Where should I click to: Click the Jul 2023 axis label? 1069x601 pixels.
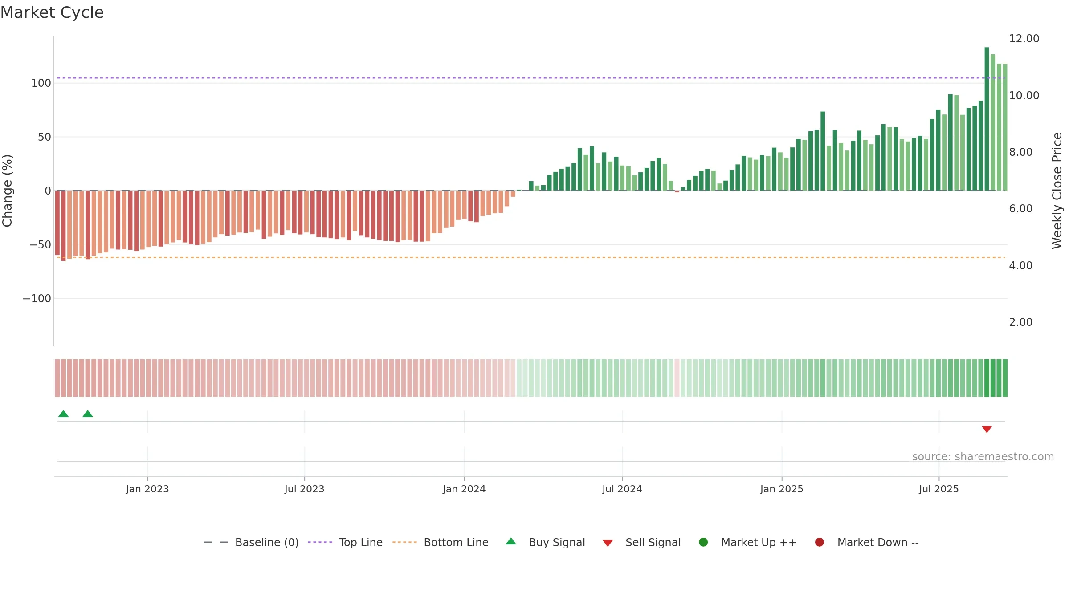(x=305, y=489)
